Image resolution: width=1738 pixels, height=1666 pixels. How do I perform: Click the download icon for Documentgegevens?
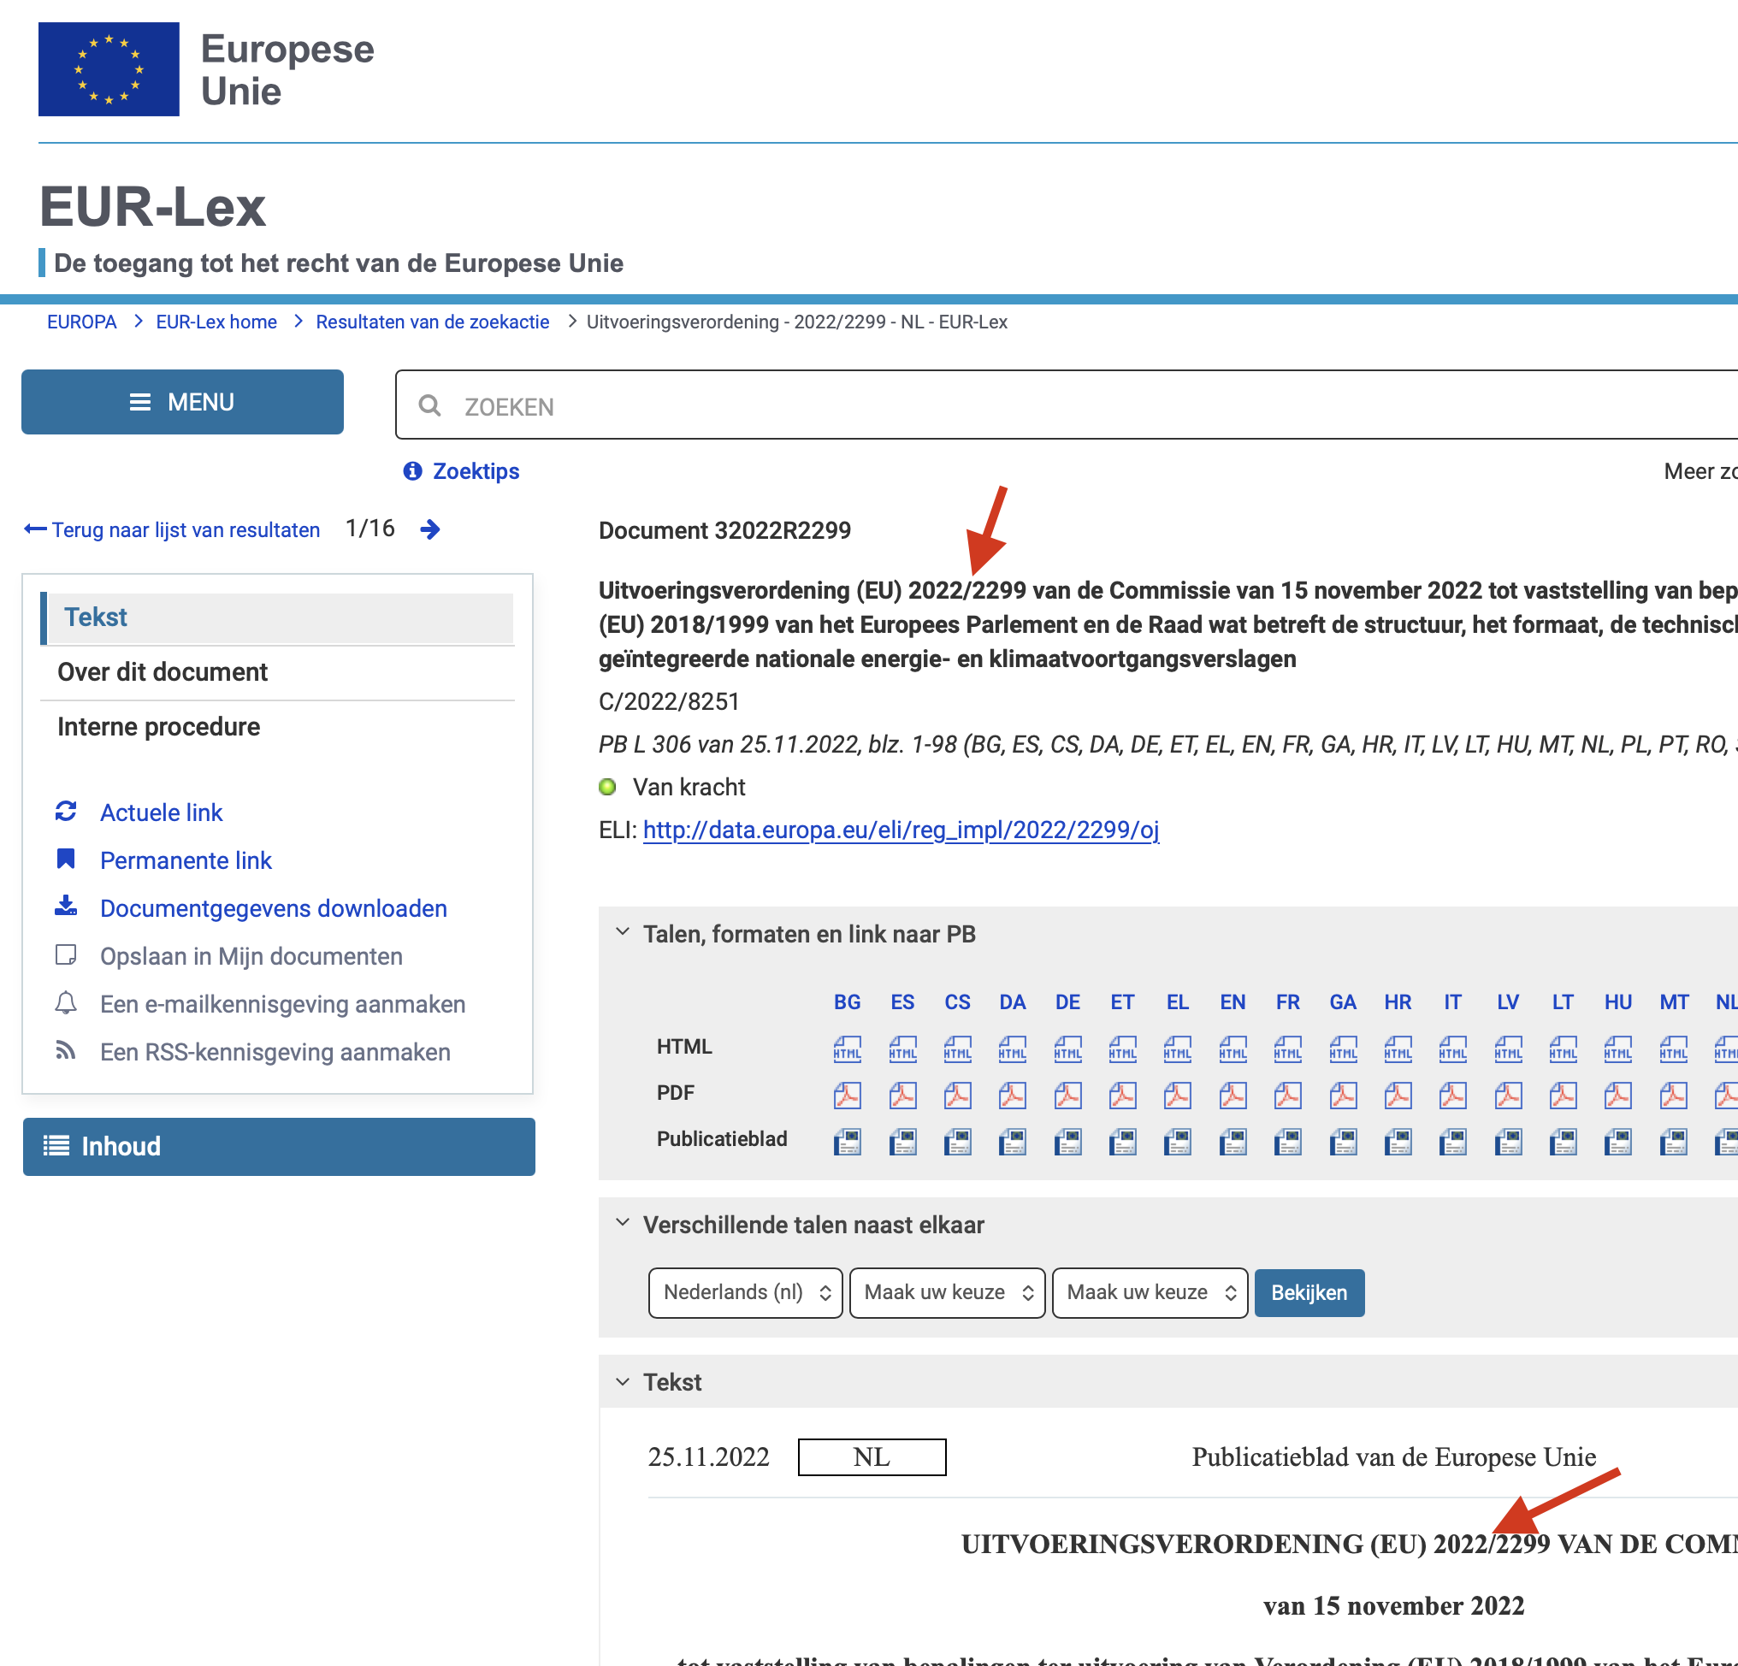[x=66, y=907]
